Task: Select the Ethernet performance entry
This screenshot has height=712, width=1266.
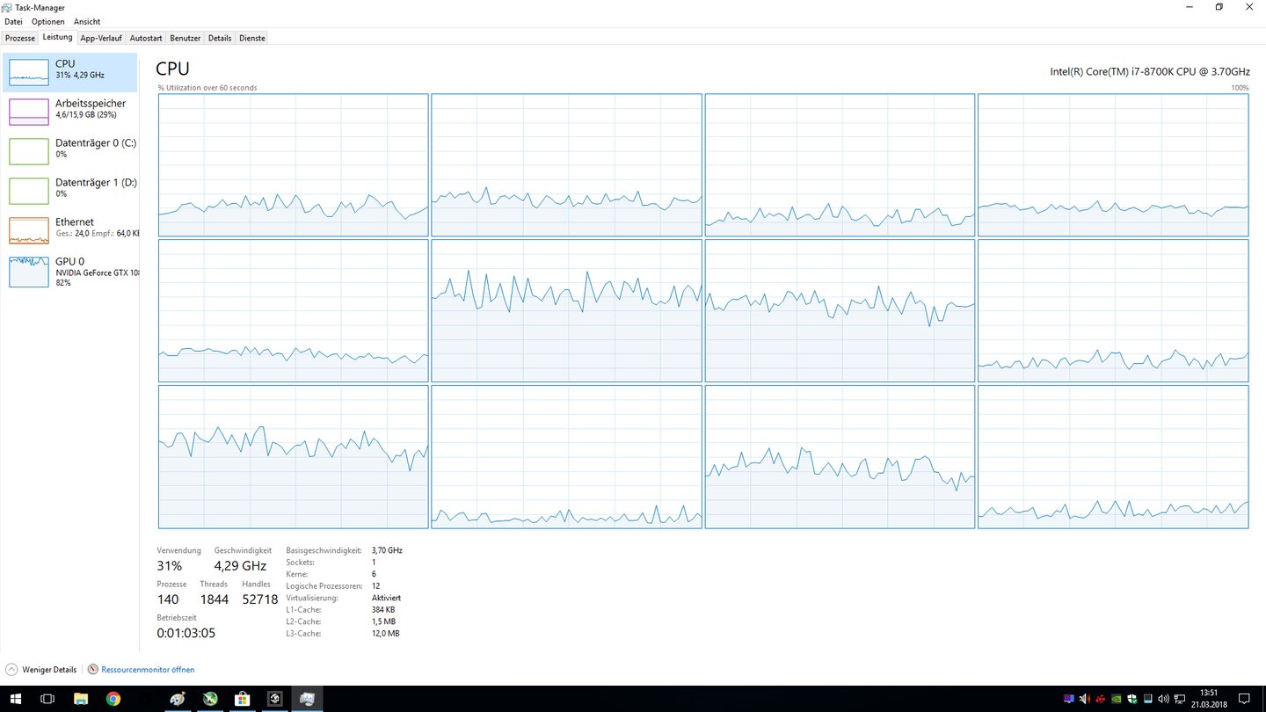Action: tap(70, 230)
